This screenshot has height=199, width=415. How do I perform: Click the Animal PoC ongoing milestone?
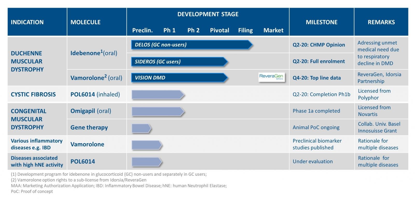316,127
